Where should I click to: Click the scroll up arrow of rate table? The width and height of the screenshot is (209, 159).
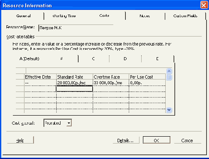point(169,71)
